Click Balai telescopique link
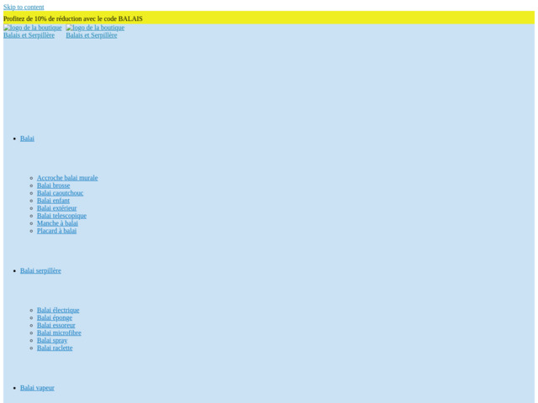The height and width of the screenshot is (403, 538). click(61, 216)
